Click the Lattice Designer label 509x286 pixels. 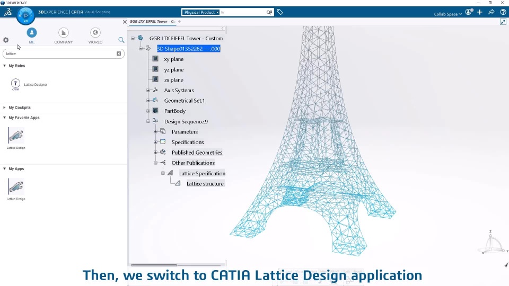(36, 85)
